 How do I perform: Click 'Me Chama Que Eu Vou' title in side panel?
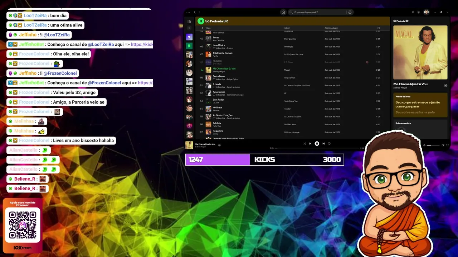[410, 84]
